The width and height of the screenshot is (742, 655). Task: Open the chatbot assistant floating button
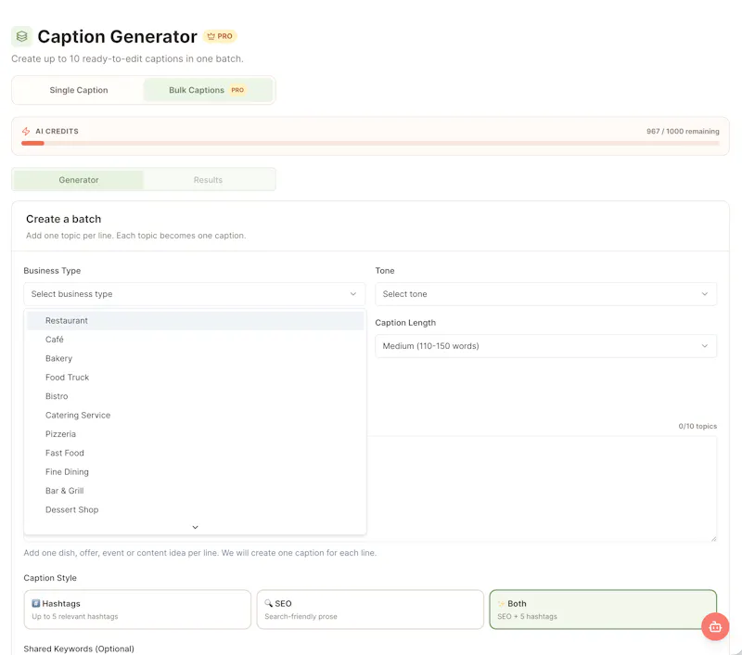[x=715, y=626]
